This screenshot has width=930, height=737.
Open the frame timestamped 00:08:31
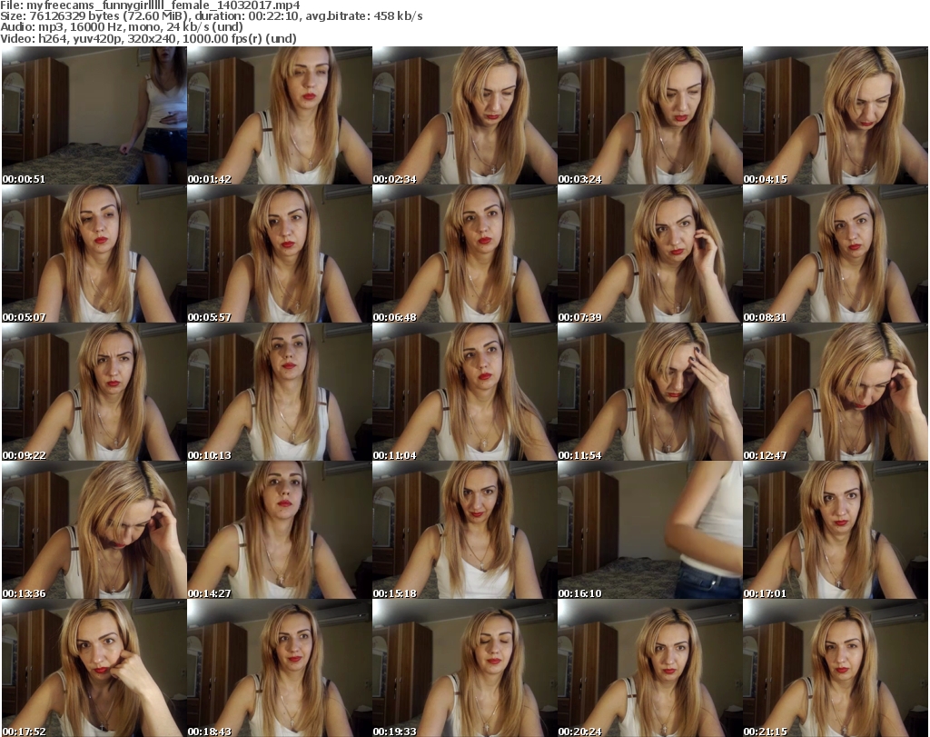coord(836,254)
